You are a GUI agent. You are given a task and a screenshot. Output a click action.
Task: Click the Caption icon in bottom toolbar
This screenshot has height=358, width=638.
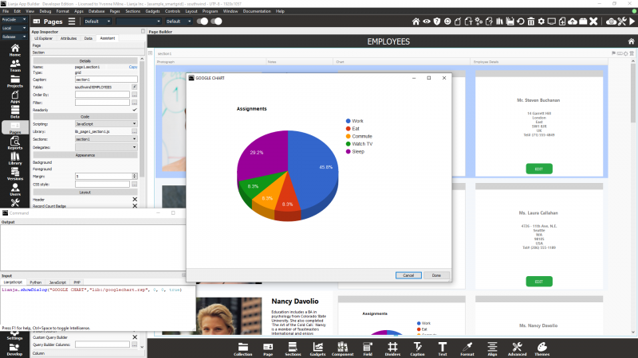click(x=417, y=348)
